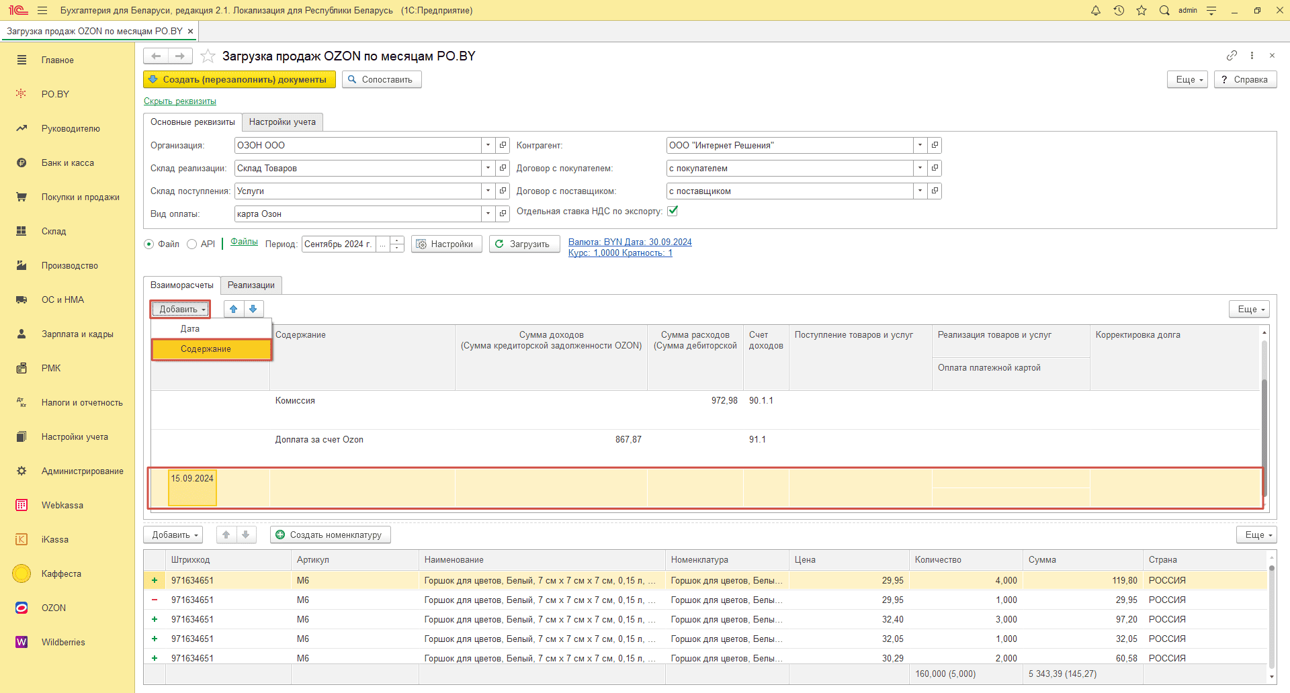Open Вид оплаты field record
The image size is (1290, 693).
click(503, 214)
